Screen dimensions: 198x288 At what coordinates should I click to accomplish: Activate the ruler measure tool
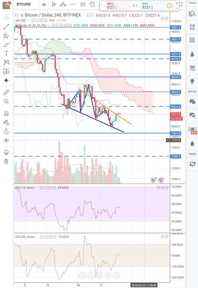(6, 92)
